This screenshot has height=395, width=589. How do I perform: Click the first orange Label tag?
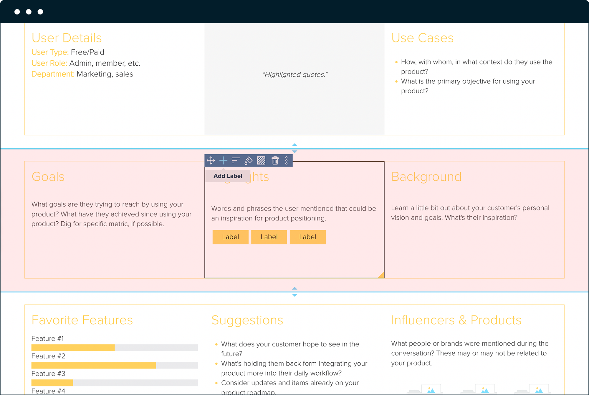tap(230, 237)
